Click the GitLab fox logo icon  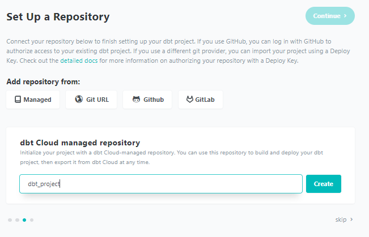coord(190,100)
